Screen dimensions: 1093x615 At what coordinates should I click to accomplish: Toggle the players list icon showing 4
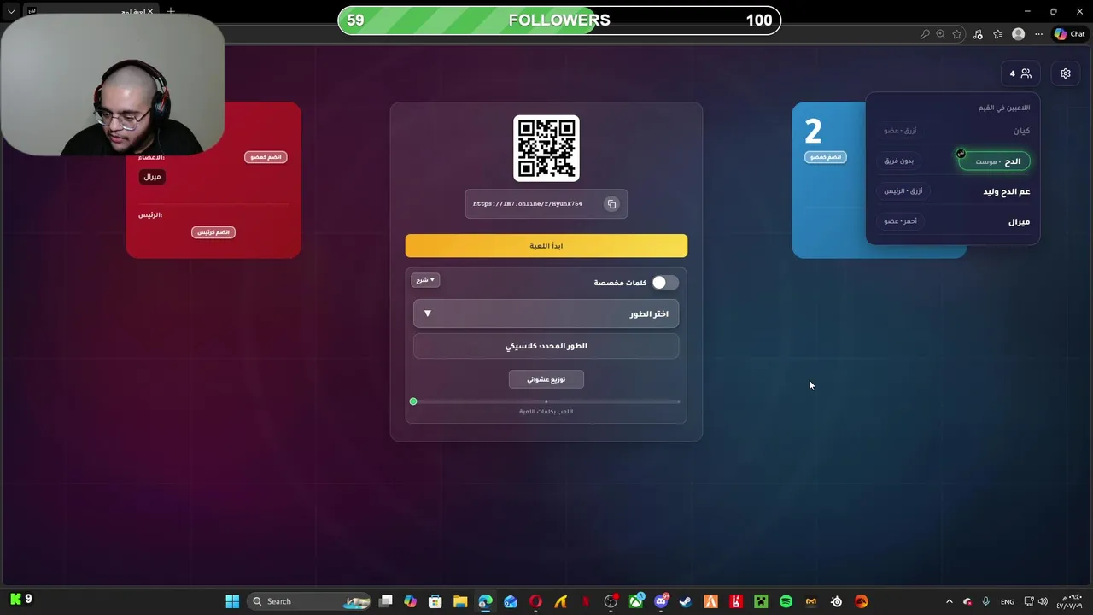[1020, 73]
